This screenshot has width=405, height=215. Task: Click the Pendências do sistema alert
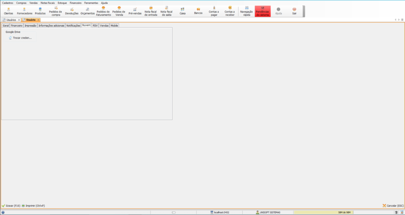(x=263, y=11)
